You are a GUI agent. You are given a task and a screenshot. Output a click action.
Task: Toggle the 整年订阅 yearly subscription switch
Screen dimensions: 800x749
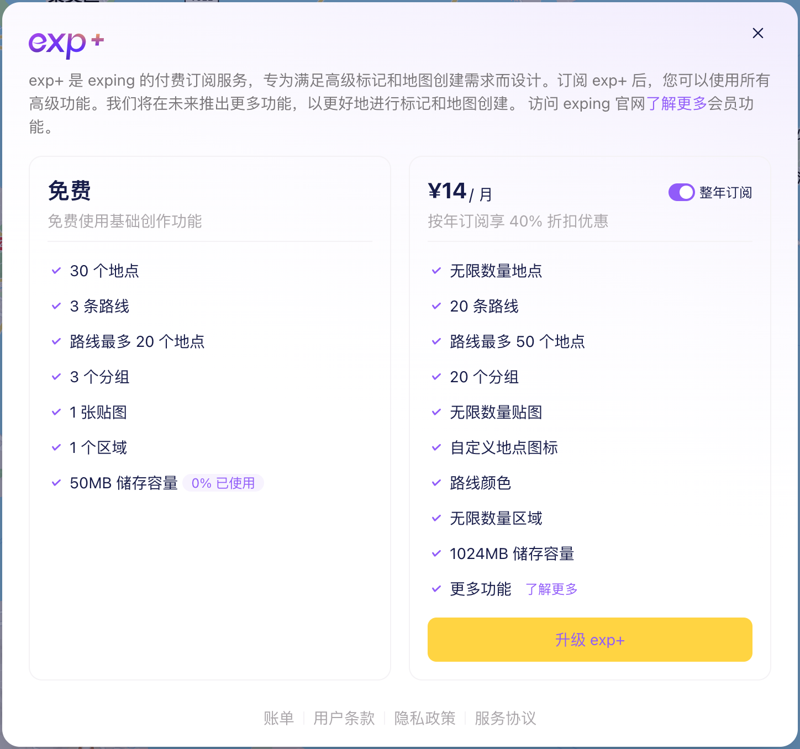tap(681, 192)
